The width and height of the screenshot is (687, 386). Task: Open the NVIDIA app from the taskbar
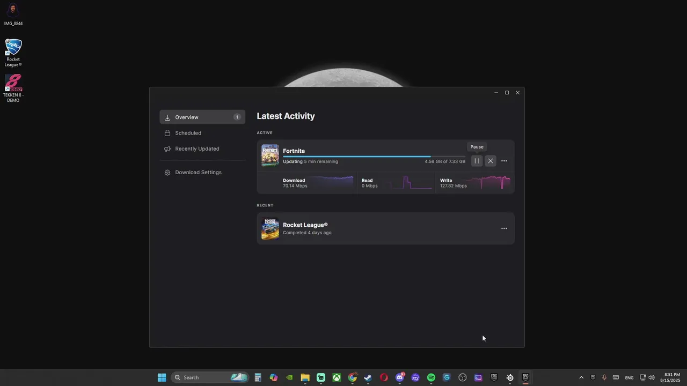coord(289,377)
